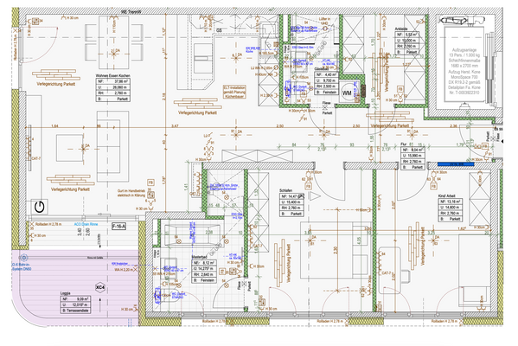Select the '8,12 m²' area value
This screenshot has width=518, height=346.
[x=208, y=263]
